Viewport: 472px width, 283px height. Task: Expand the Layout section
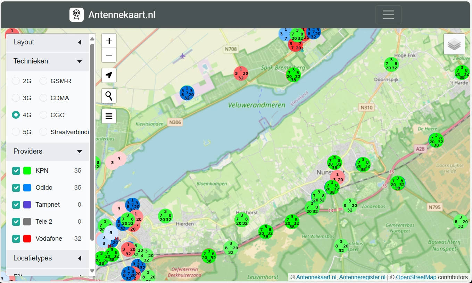pos(48,42)
